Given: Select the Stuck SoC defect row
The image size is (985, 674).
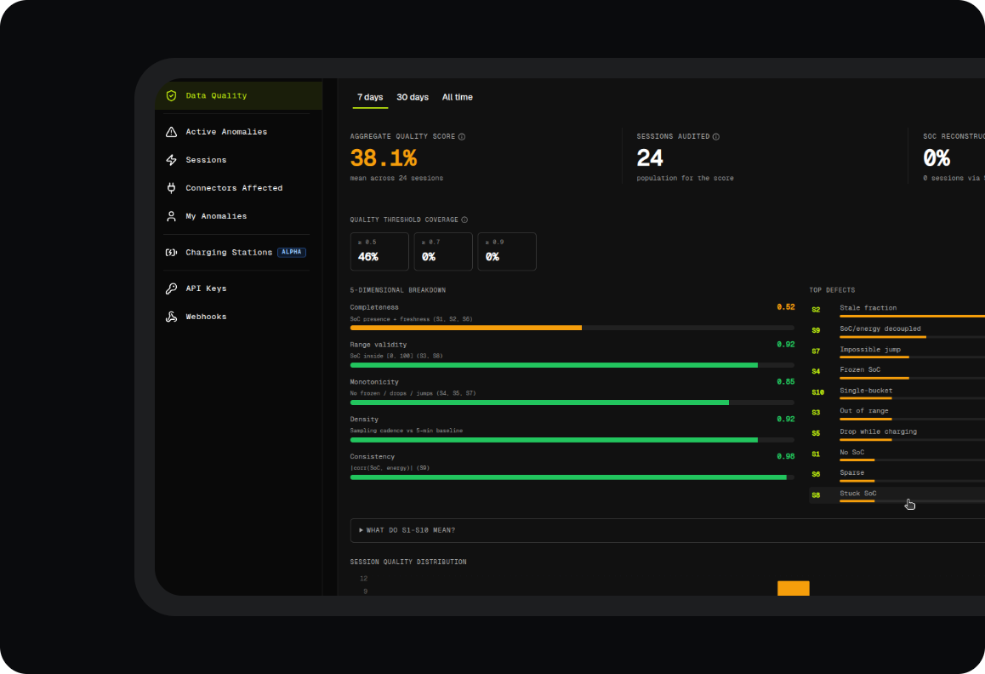Looking at the screenshot, I should [x=897, y=495].
